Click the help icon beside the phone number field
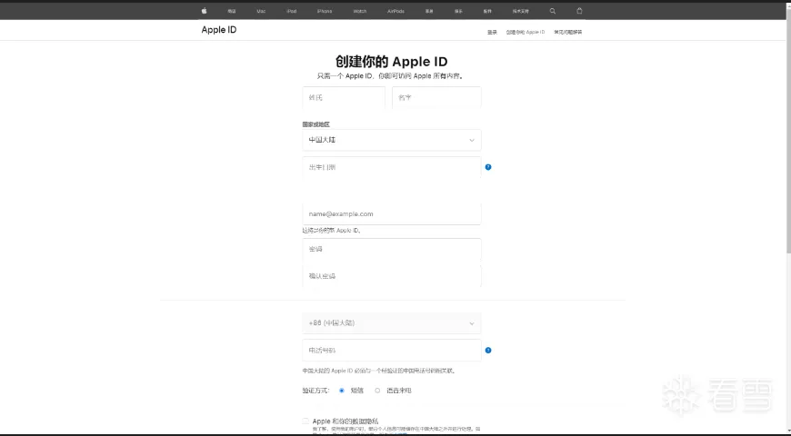This screenshot has width=791, height=436. 488,351
